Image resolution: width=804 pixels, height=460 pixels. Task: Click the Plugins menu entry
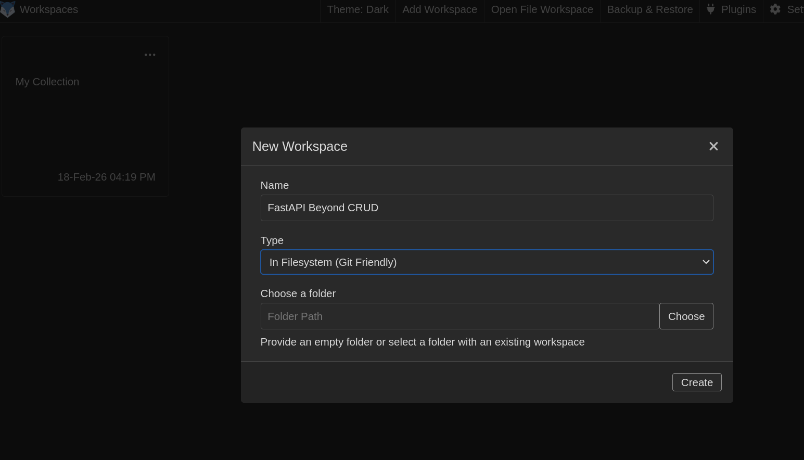(739, 9)
